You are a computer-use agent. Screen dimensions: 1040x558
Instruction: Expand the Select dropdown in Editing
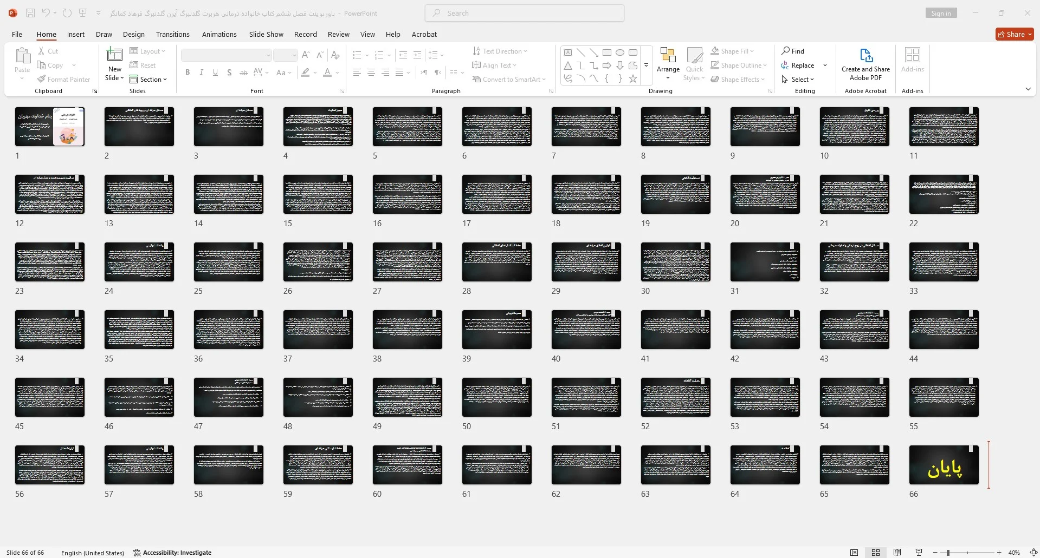pos(798,79)
